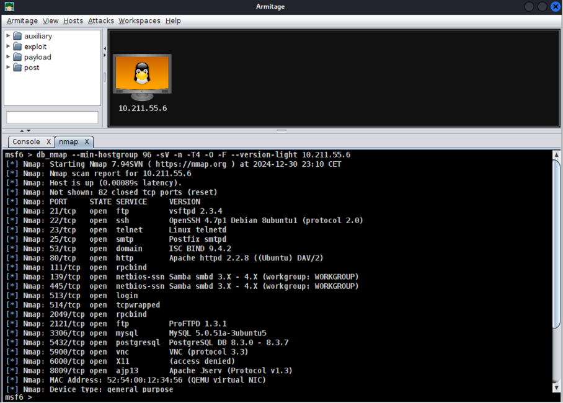Screen dimensions: 563x403
Task: Click the exploit folder icon
Action: (x=17, y=46)
